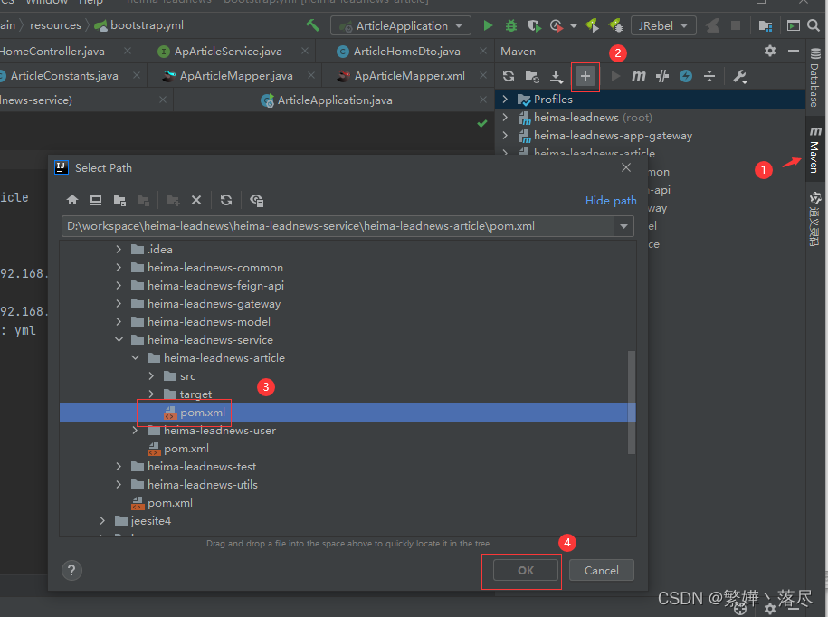Generate sources and update folders icon

532,76
